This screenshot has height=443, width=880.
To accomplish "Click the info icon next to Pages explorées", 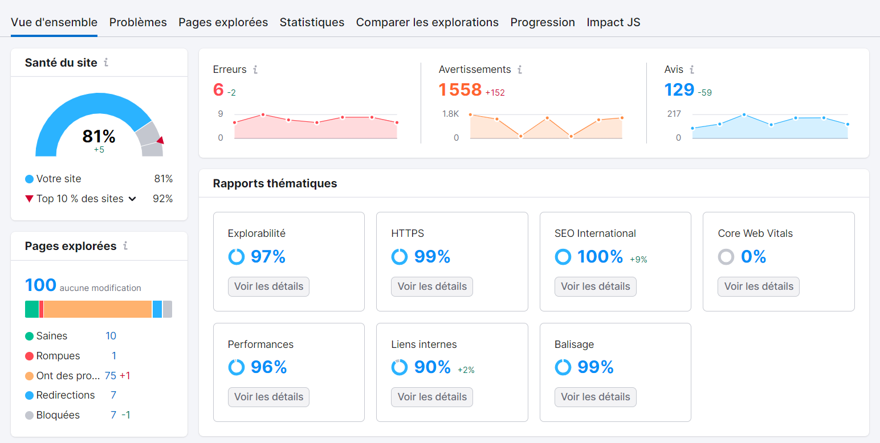I will click(127, 245).
